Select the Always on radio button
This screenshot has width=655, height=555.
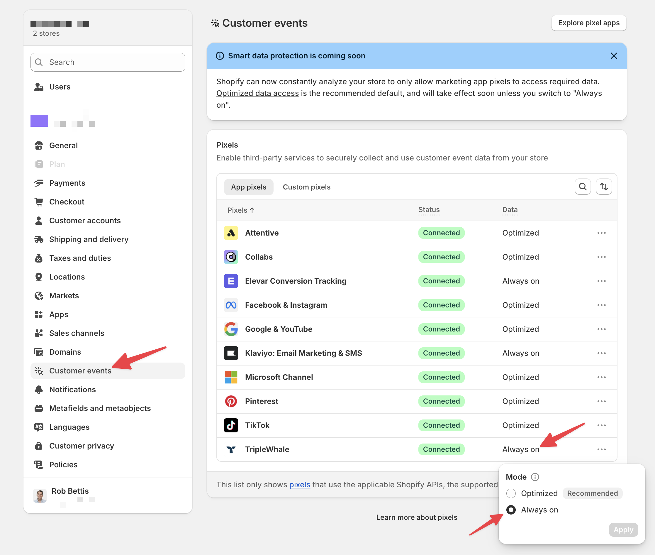[511, 510]
